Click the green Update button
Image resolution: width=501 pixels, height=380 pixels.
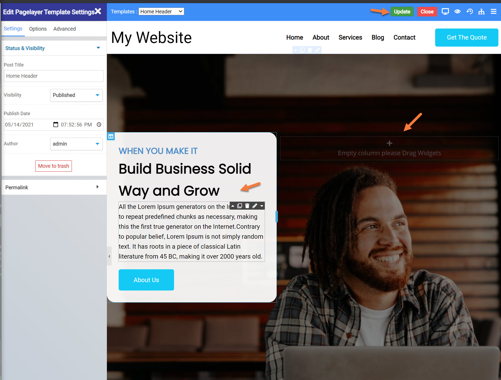click(402, 12)
